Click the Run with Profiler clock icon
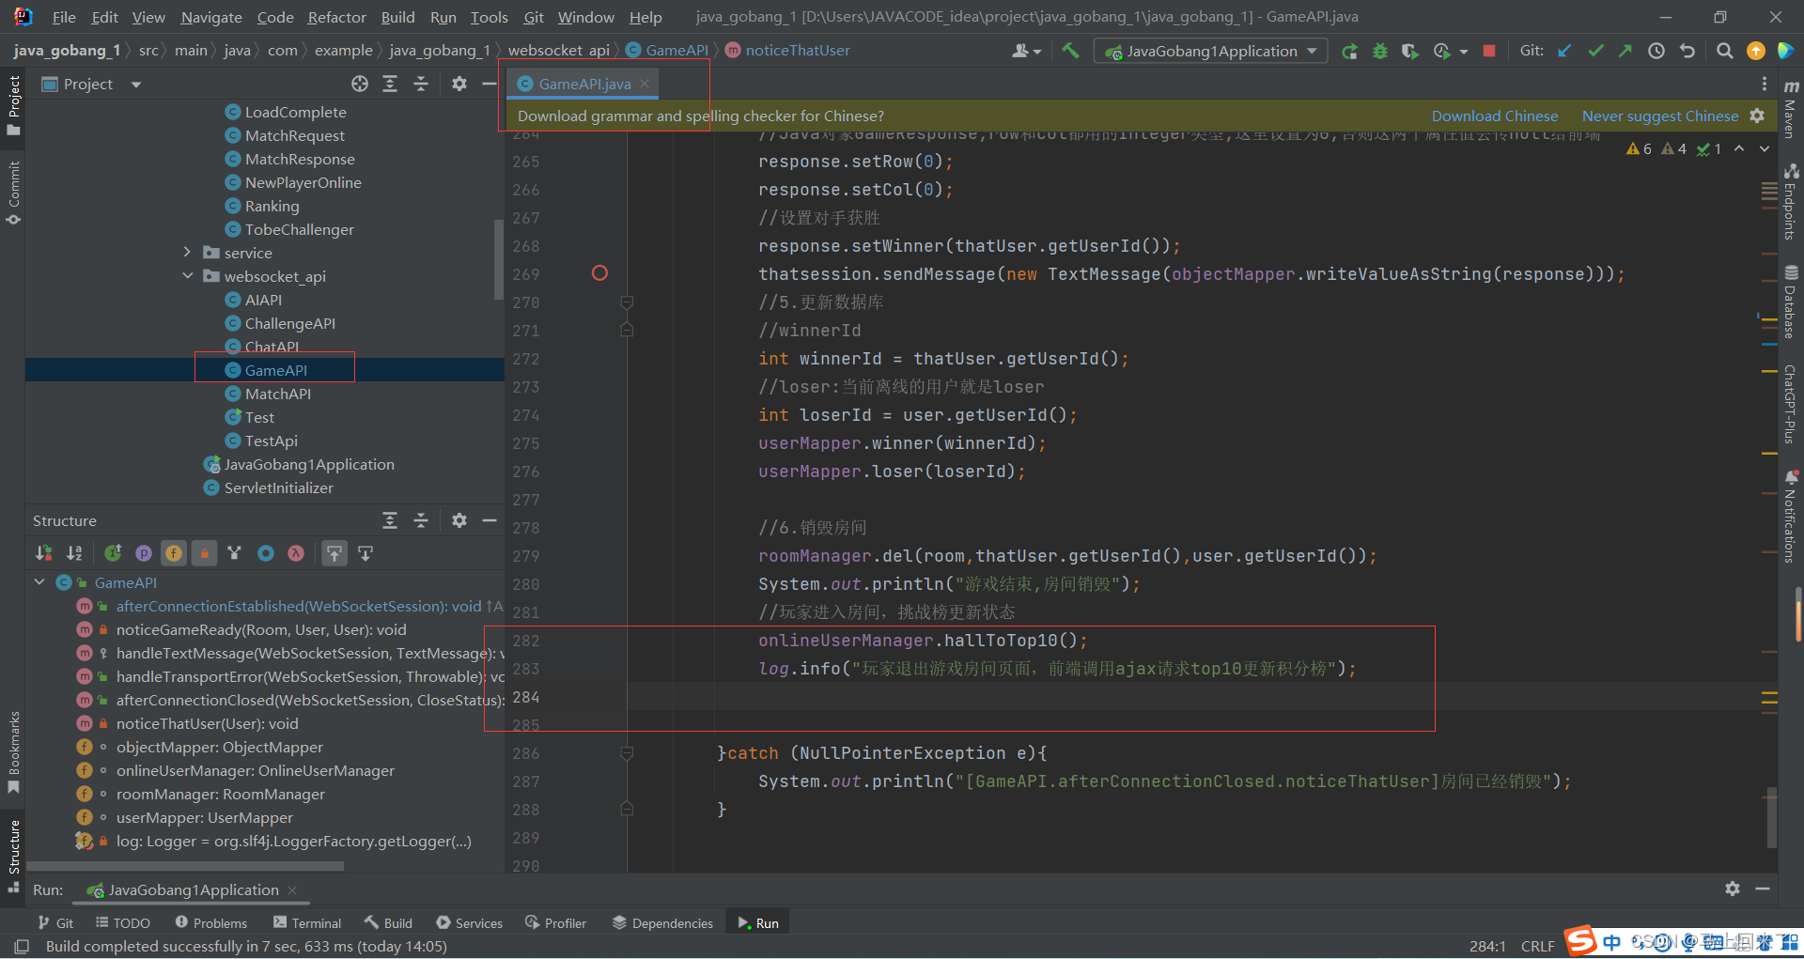 [1442, 52]
